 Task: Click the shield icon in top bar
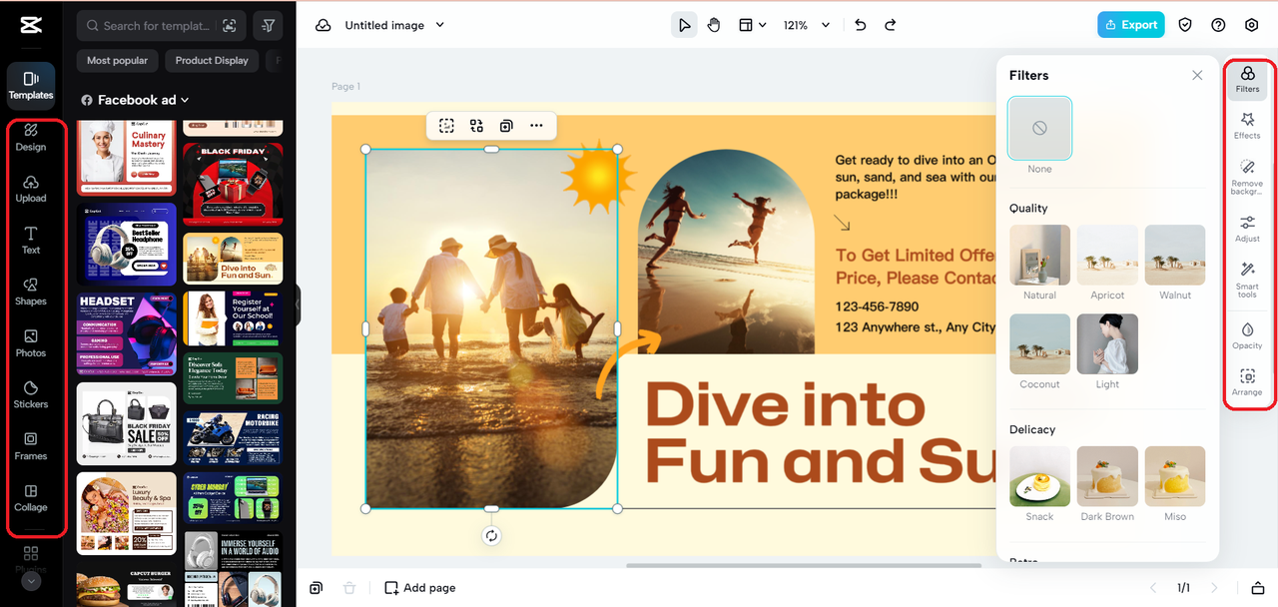click(x=1185, y=25)
